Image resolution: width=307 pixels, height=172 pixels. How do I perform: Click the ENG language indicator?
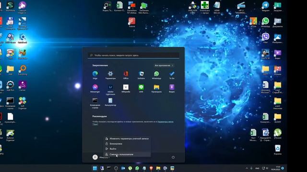[x=257, y=168]
